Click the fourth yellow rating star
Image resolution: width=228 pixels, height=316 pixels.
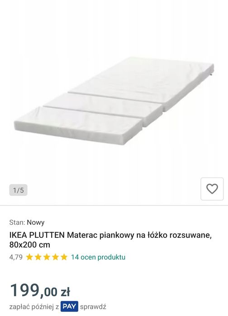(x=55, y=257)
